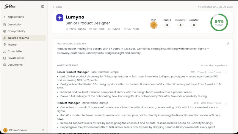Collapse the sidebar with the panel icon

[x=43, y=7]
